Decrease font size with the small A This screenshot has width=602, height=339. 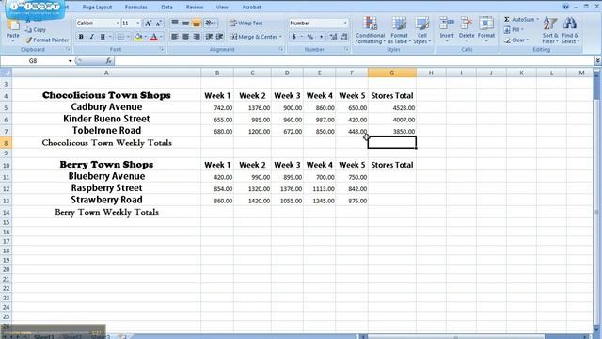click(159, 24)
